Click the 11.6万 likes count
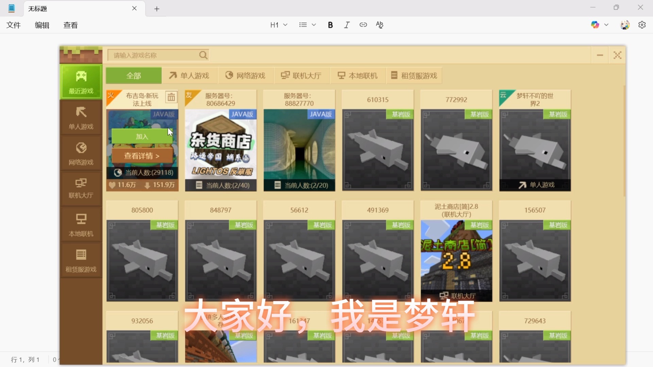The width and height of the screenshot is (653, 367). (x=122, y=185)
